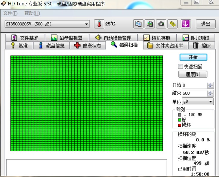The width and height of the screenshot is (219, 177).
Task: Switch to the 磁盘监视器 tab
Action: [67, 38]
